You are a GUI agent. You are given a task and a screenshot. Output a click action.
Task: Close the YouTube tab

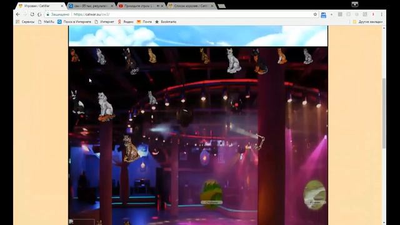click(x=162, y=6)
